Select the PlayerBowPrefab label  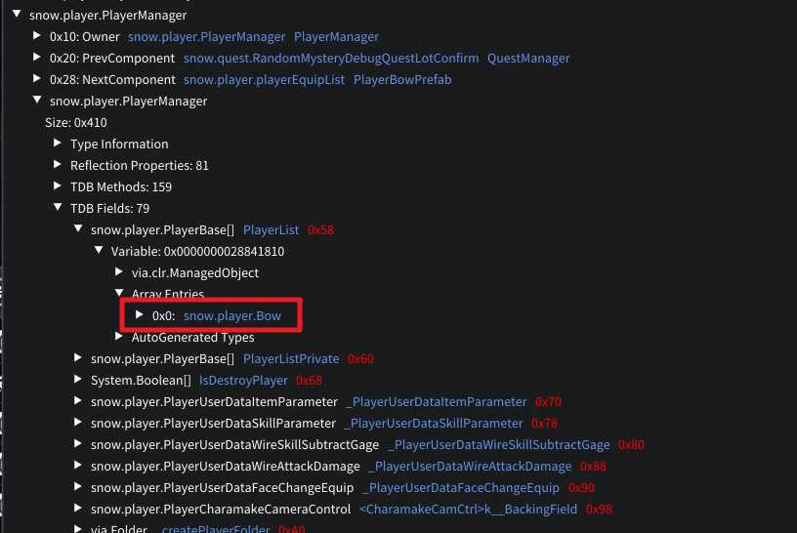[401, 79]
